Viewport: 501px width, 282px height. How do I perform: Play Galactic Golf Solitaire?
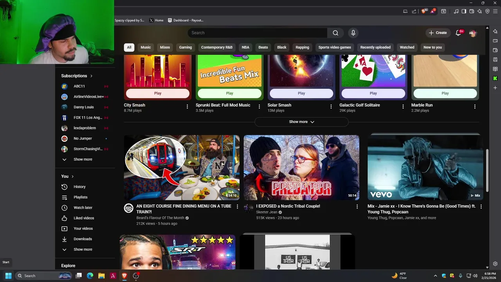coord(373,93)
